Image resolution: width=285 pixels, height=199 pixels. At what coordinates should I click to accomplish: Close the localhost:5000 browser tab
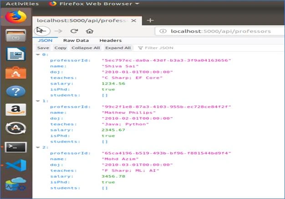(x=133, y=20)
